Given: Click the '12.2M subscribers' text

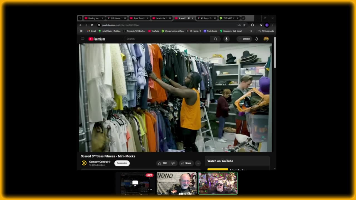Looking at the screenshot, I should (x=97, y=165).
